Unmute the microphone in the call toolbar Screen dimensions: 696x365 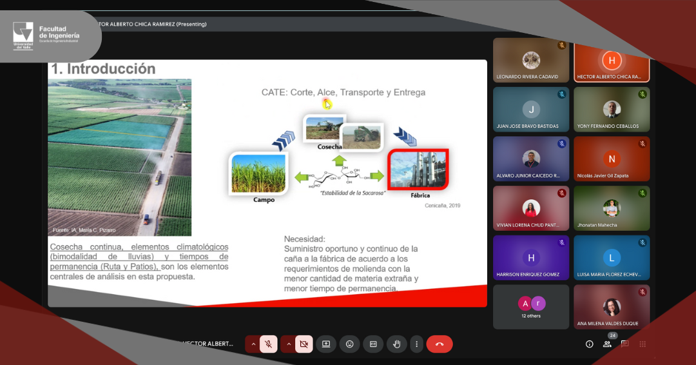pos(268,344)
